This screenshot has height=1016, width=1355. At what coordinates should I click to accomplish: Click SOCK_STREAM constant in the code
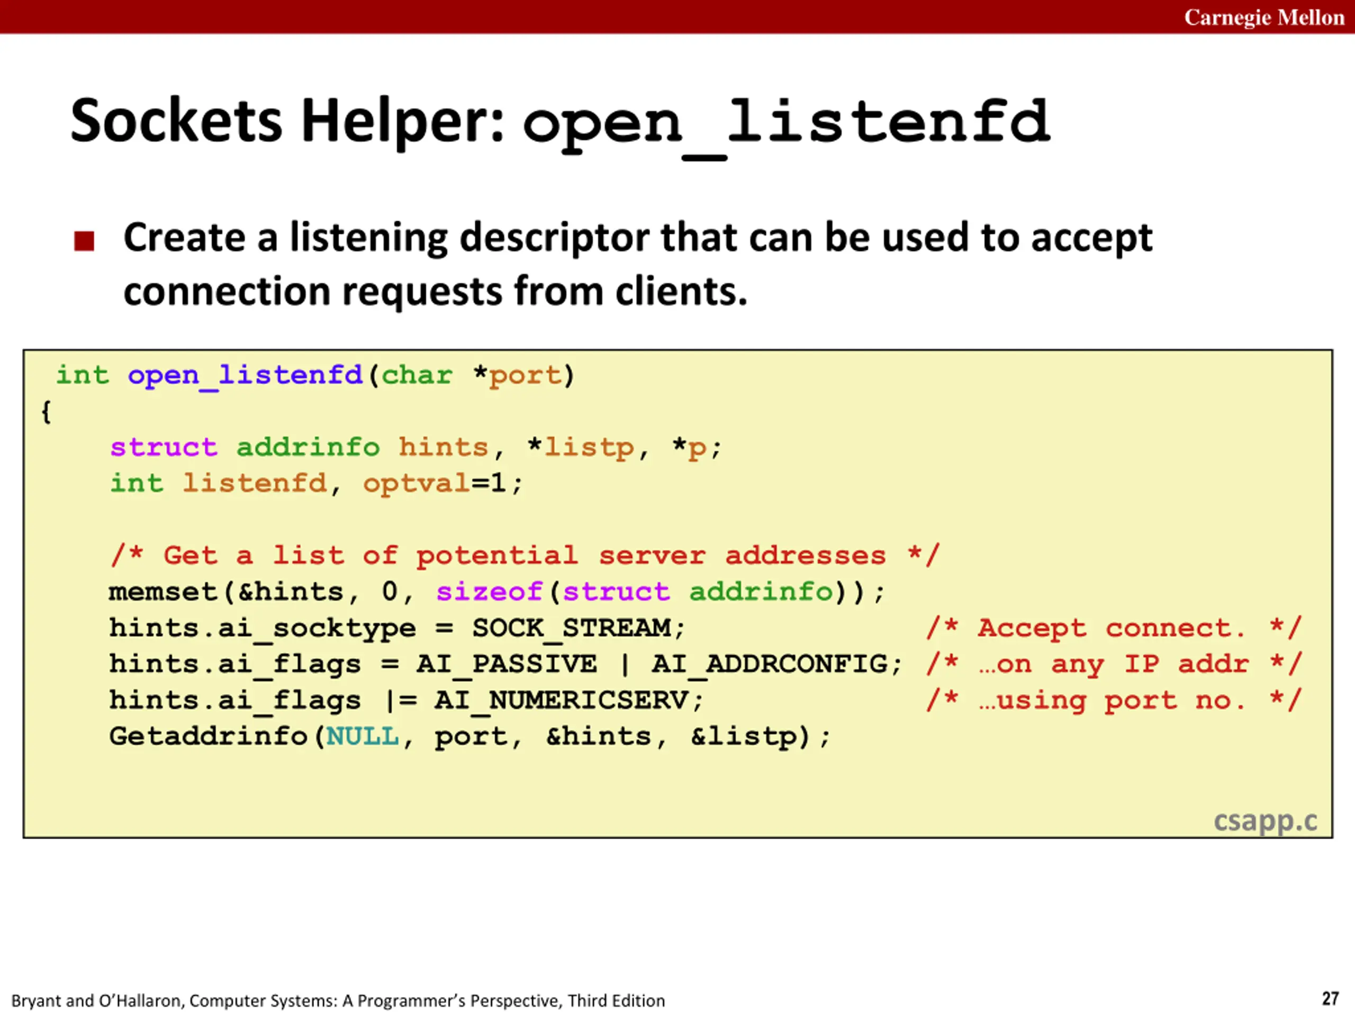tap(571, 628)
